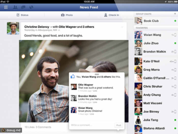Open friend requests icon in header
The height and width of the screenshot is (134, 178).
point(15,7)
